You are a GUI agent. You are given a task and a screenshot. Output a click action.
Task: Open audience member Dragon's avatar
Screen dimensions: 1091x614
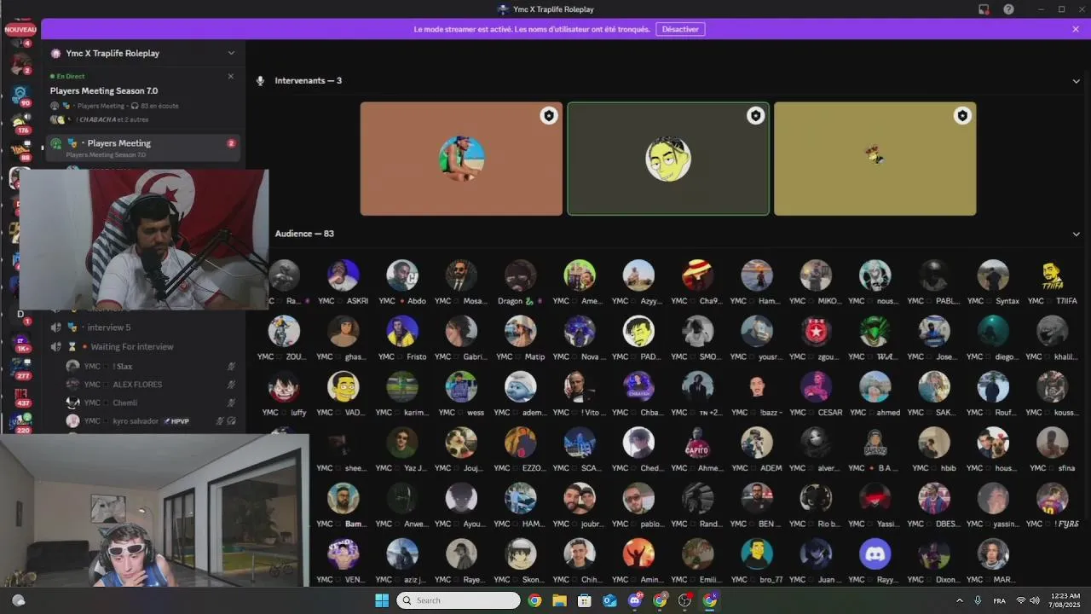pos(520,275)
